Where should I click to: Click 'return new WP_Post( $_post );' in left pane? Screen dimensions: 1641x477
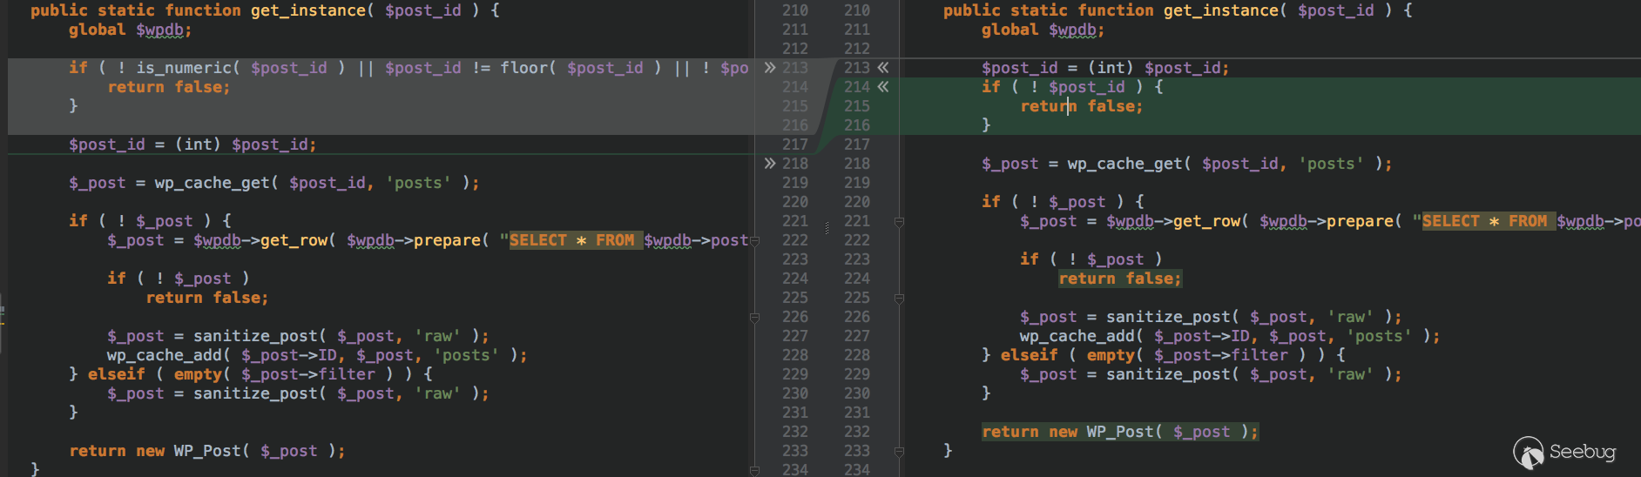(x=207, y=451)
